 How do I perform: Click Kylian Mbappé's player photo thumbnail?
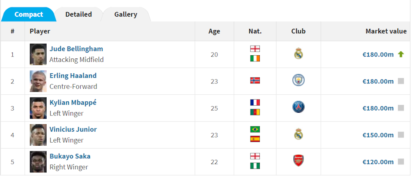click(38, 108)
